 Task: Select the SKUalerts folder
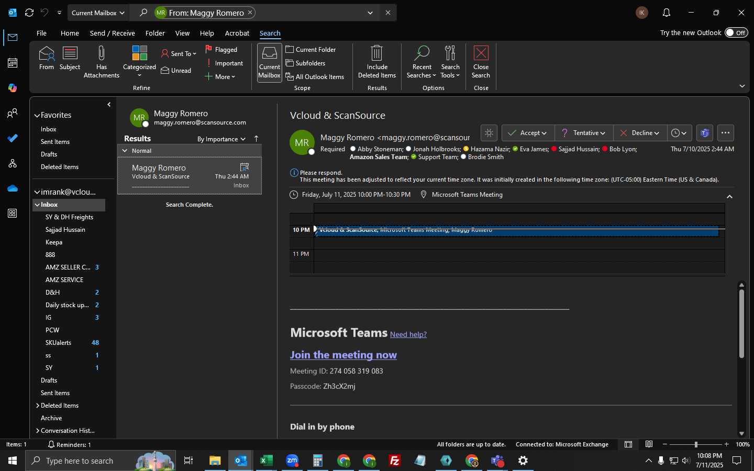click(x=69, y=343)
